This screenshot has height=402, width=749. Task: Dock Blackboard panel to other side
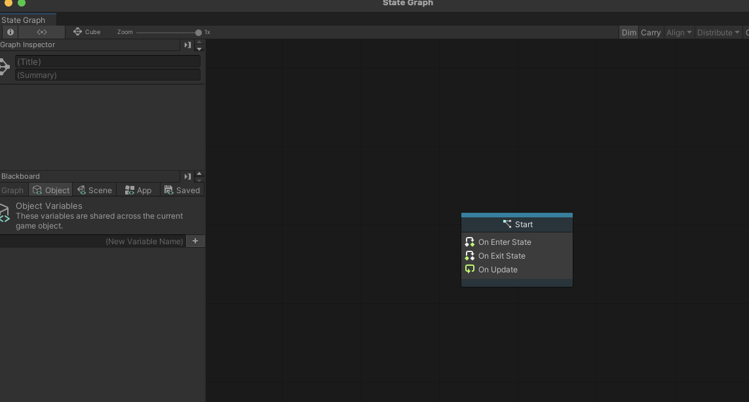pyautogui.click(x=187, y=177)
